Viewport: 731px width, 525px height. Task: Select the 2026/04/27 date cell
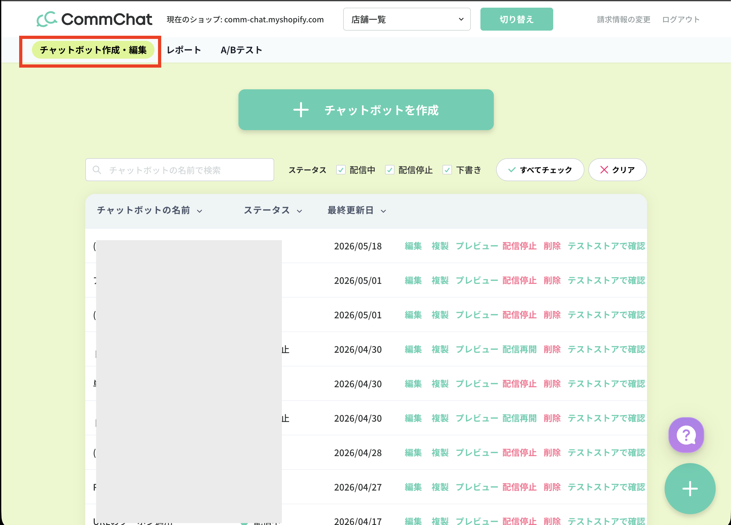(x=358, y=487)
